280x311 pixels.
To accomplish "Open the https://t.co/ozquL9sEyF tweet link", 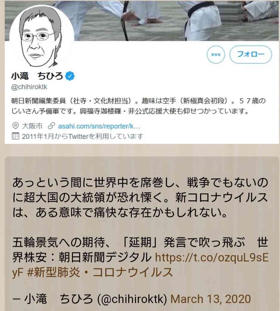I will (140, 265).
